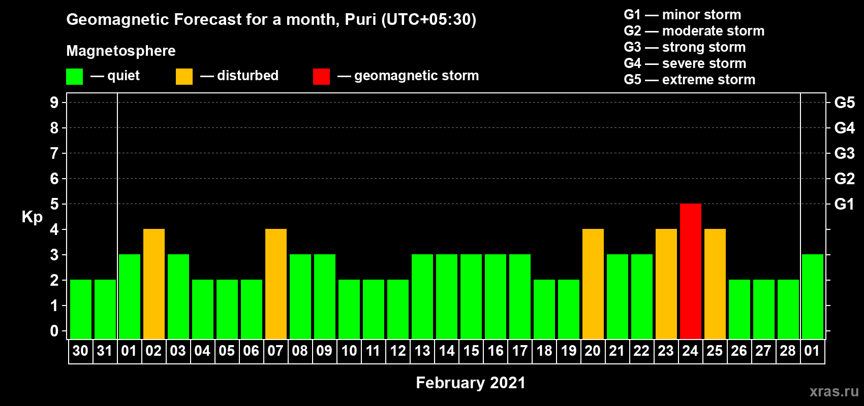Click the date label 12 on the axis
This screenshot has width=864, height=406.
point(398,351)
